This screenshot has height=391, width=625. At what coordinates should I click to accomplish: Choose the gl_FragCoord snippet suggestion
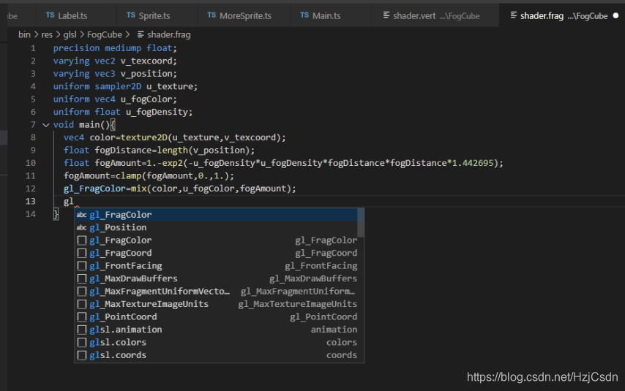(x=216, y=253)
